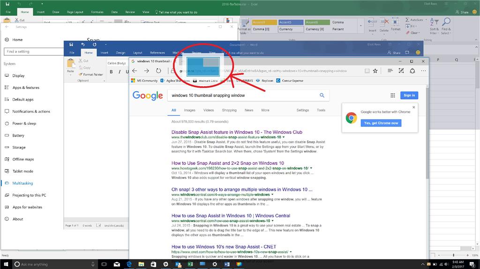Open Windows Store in taskbar
Screen dimensions: 480x269
click(x=153, y=264)
